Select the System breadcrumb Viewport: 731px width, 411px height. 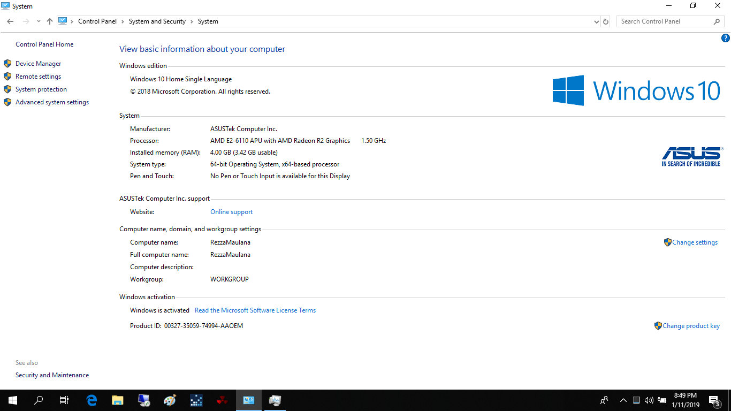pos(208,21)
